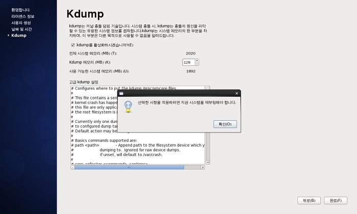This screenshot has height=214, width=357.
Task: Click the down arrow of the vertical scrollbar
Action: point(208,162)
